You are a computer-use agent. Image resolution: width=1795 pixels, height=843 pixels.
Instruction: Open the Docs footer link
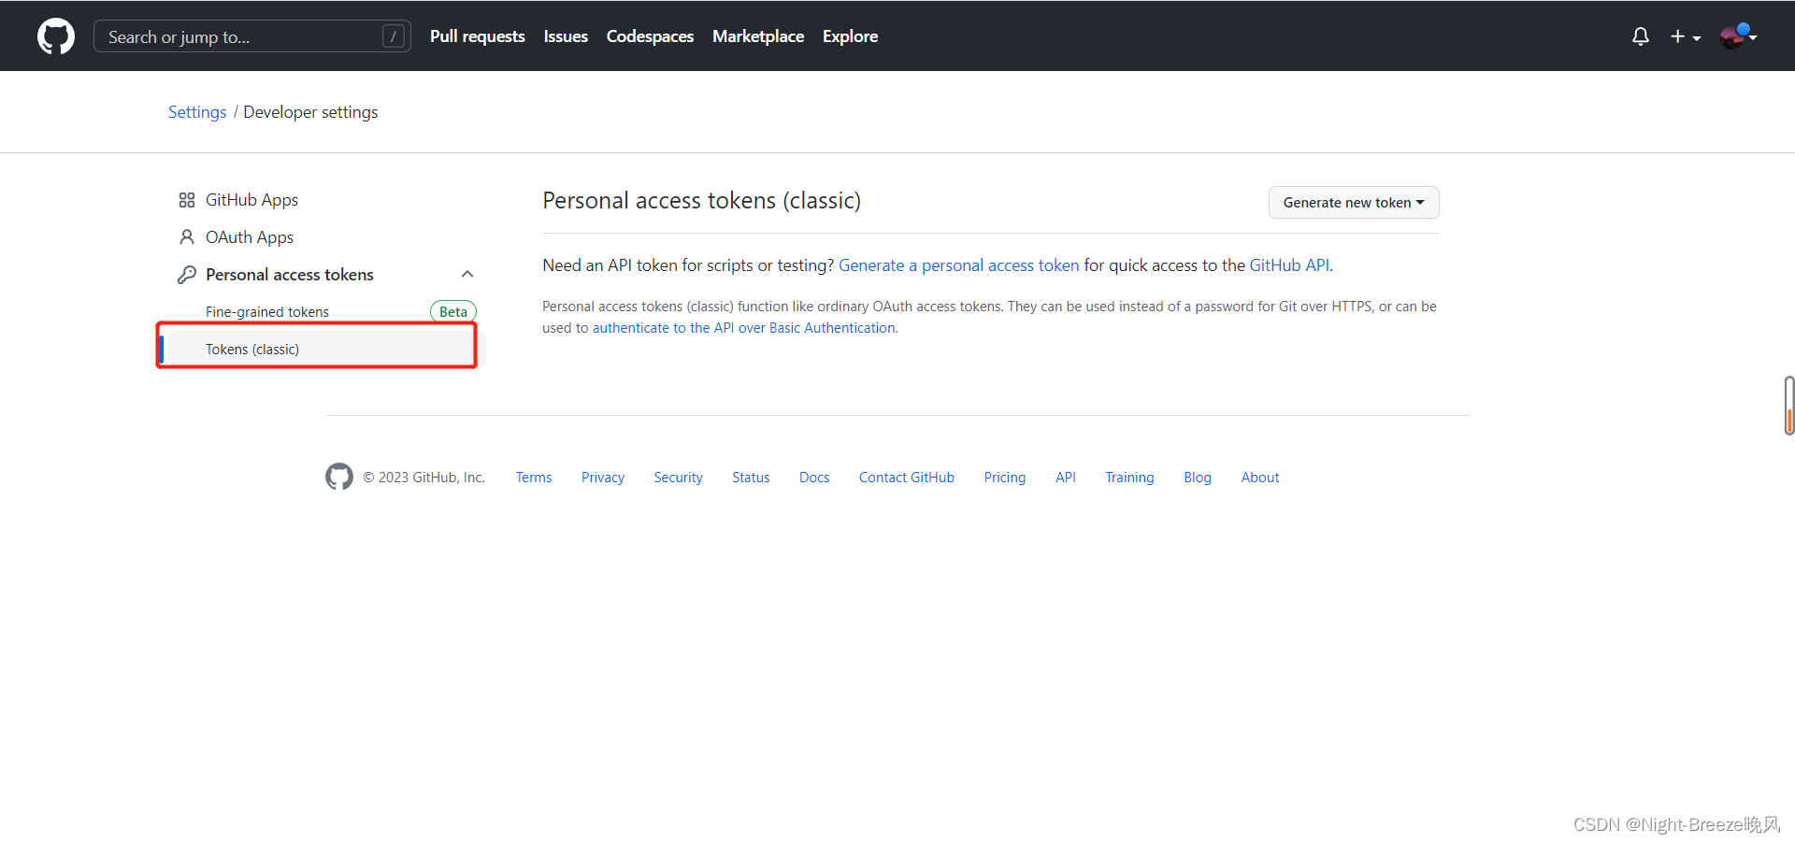point(814,478)
